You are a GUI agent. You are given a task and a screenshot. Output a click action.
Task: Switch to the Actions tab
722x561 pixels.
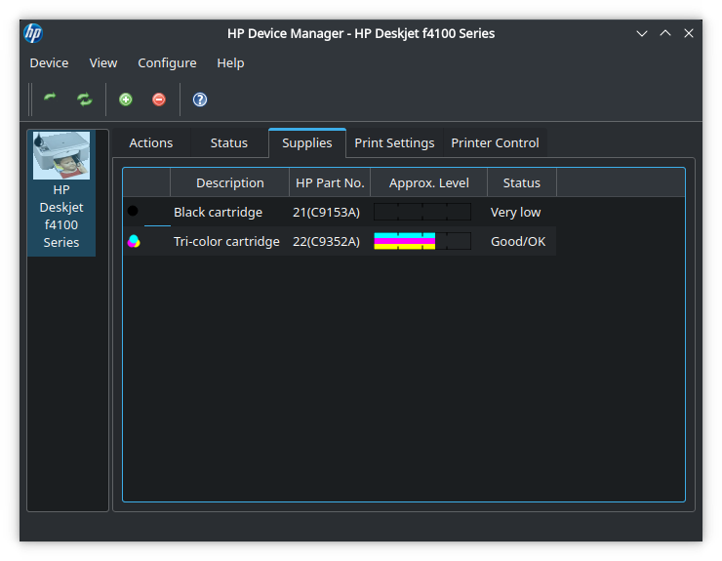(151, 143)
